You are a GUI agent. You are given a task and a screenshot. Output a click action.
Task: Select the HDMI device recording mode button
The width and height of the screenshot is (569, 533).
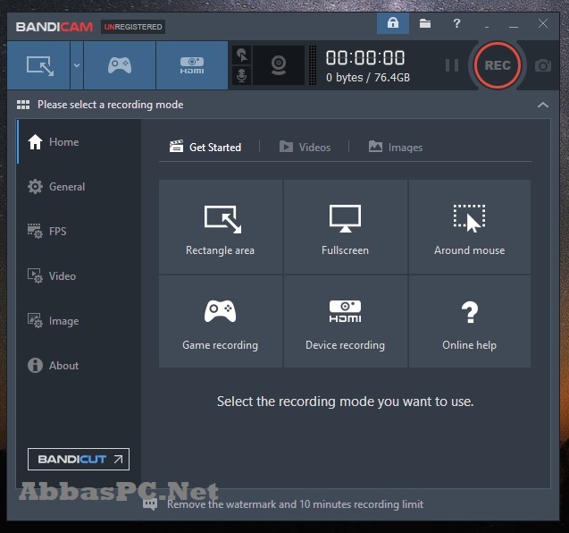click(x=192, y=65)
